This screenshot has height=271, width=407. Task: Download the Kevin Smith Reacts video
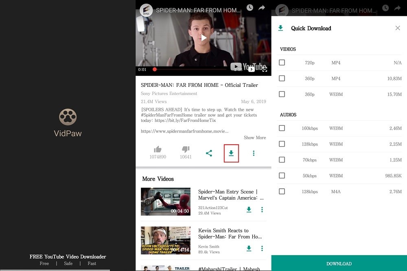(249, 249)
